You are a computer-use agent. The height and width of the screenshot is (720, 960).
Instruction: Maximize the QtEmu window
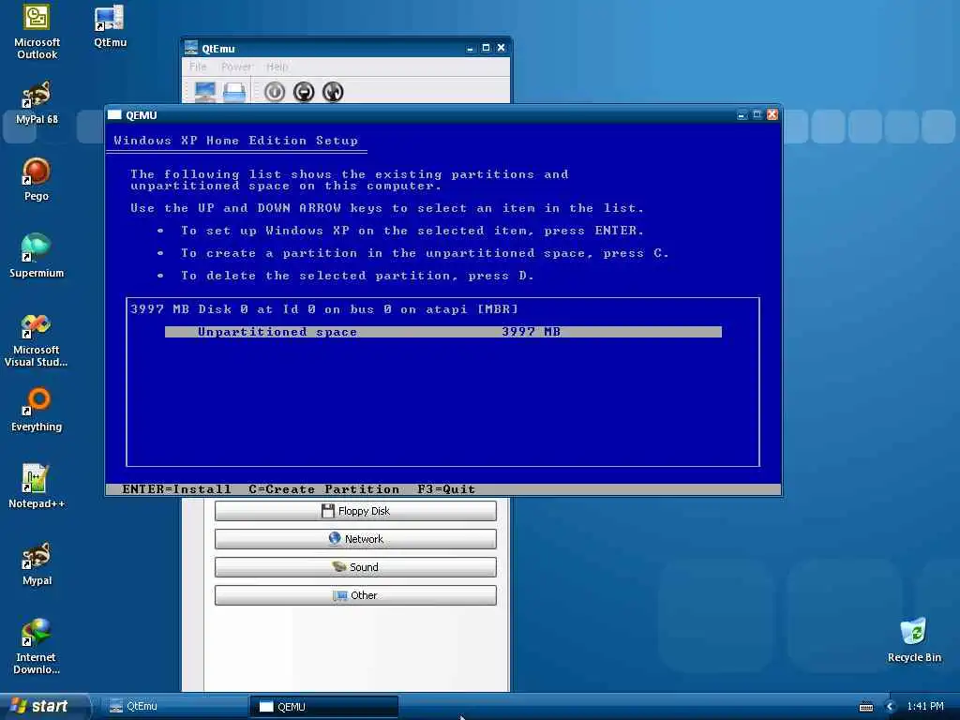486,48
